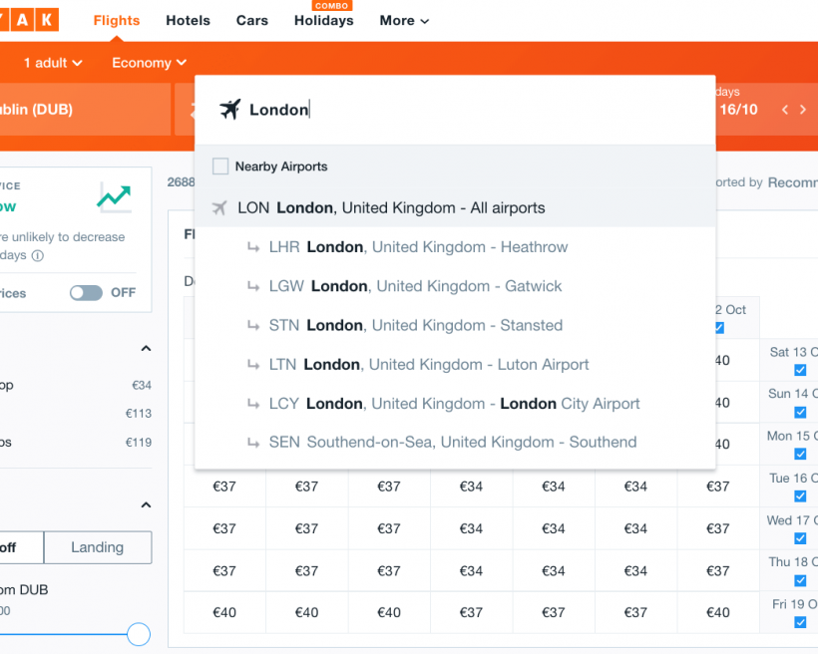The image size is (818, 654).
Task: Enable the Nearby Airports checkbox
Action: tap(219, 166)
